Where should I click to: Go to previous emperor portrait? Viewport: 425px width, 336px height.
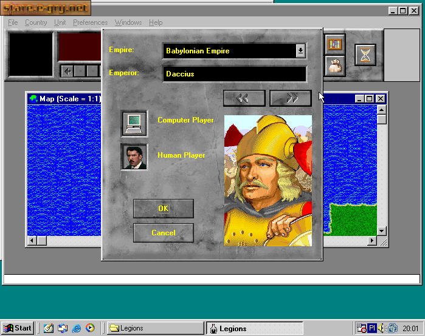click(x=244, y=98)
